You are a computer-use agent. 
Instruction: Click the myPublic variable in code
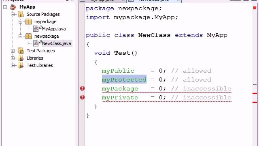[118, 71]
